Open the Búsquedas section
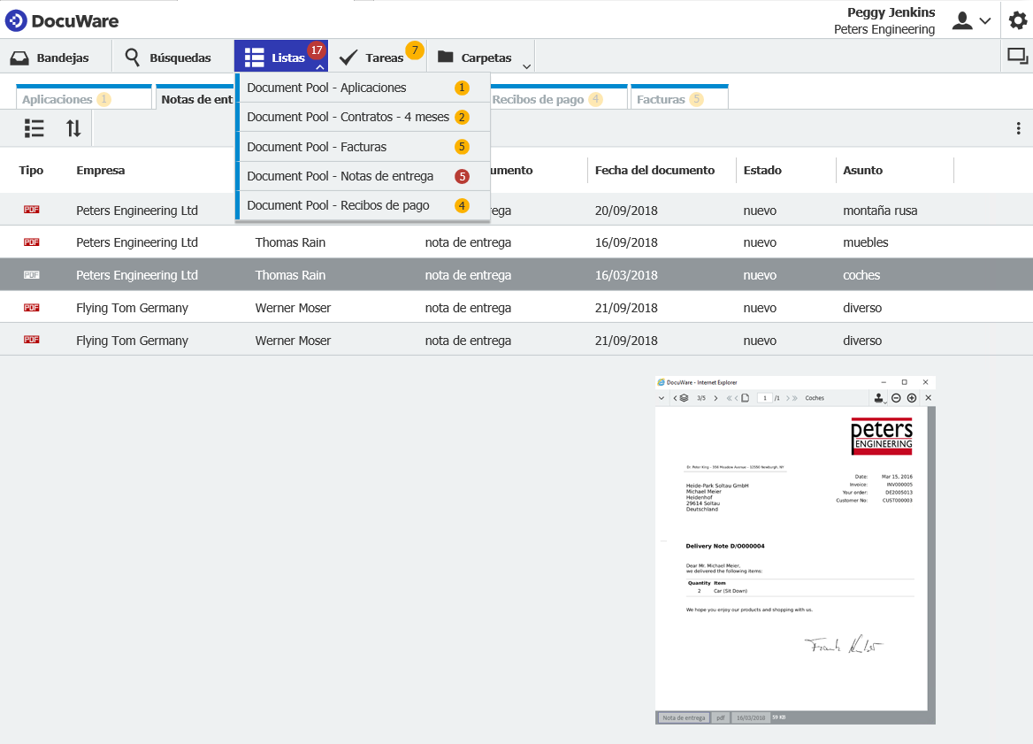Screen dimensions: 1033x744 [x=168, y=58]
